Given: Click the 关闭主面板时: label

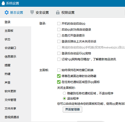Looking at the screenshot, I should (x=66, y=88).
